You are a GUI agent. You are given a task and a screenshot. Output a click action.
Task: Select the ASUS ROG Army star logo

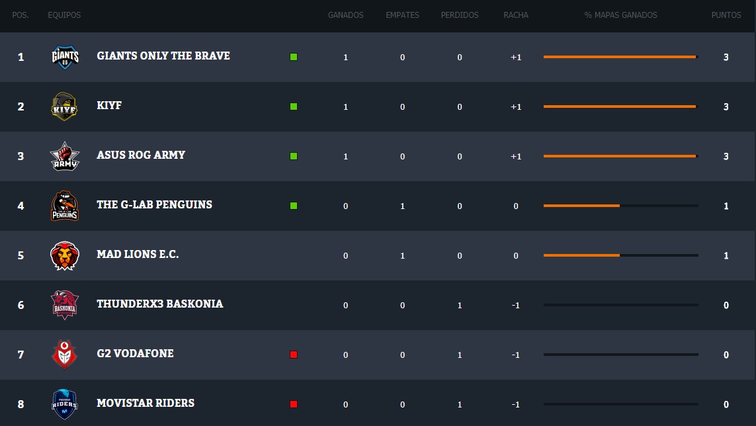coord(65,156)
